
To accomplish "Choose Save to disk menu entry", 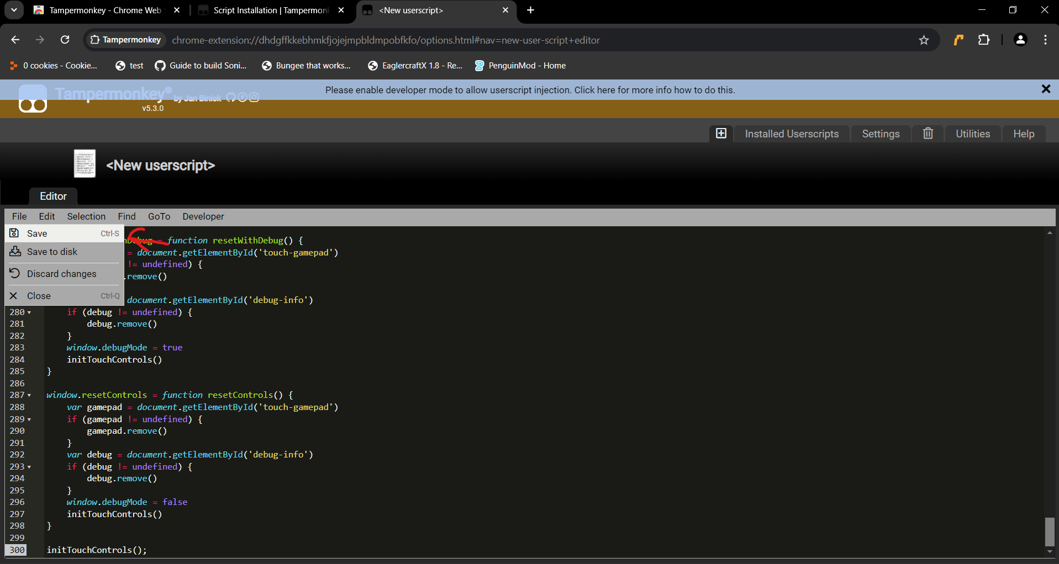I will pos(65,252).
